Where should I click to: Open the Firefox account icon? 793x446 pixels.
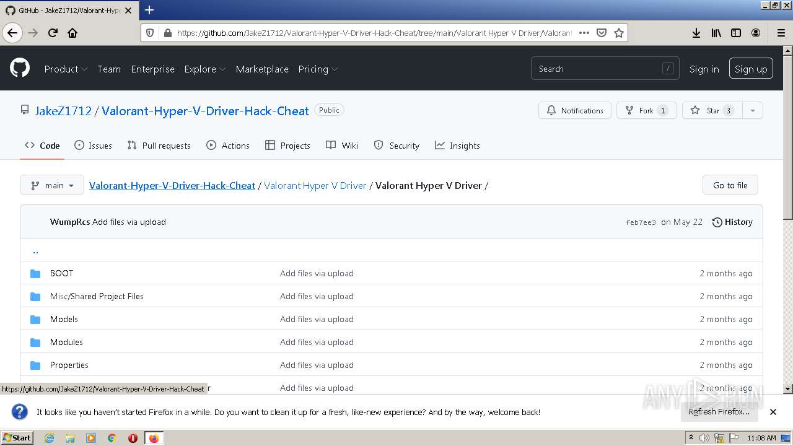pos(756,33)
